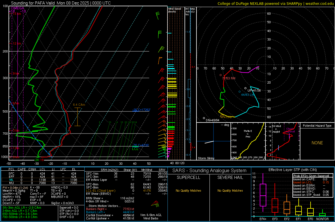Viewport: 335px width, 222px height.
Task: Click the Corfidi upshear circle near UP=41/36
Action: pos(246,88)
